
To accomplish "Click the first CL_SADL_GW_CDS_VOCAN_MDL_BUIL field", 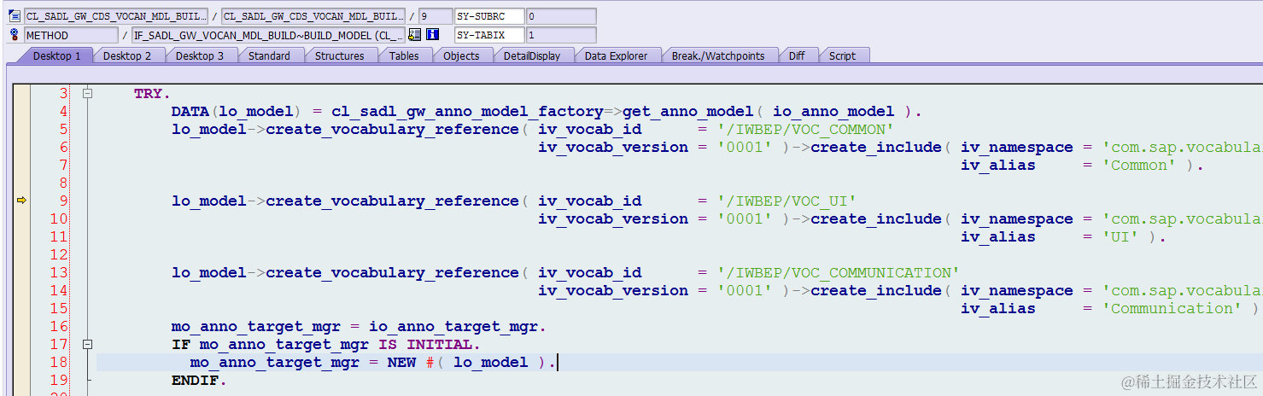I will pos(115,16).
